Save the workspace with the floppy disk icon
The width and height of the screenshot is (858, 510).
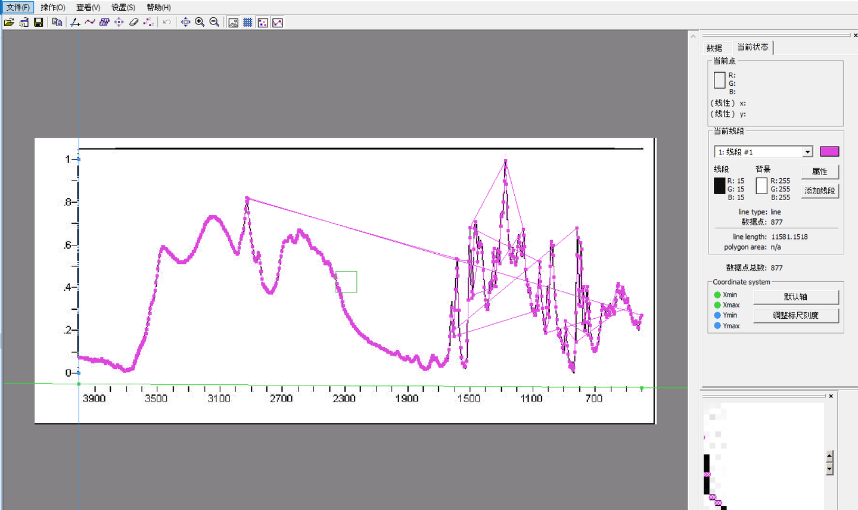click(39, 23)
